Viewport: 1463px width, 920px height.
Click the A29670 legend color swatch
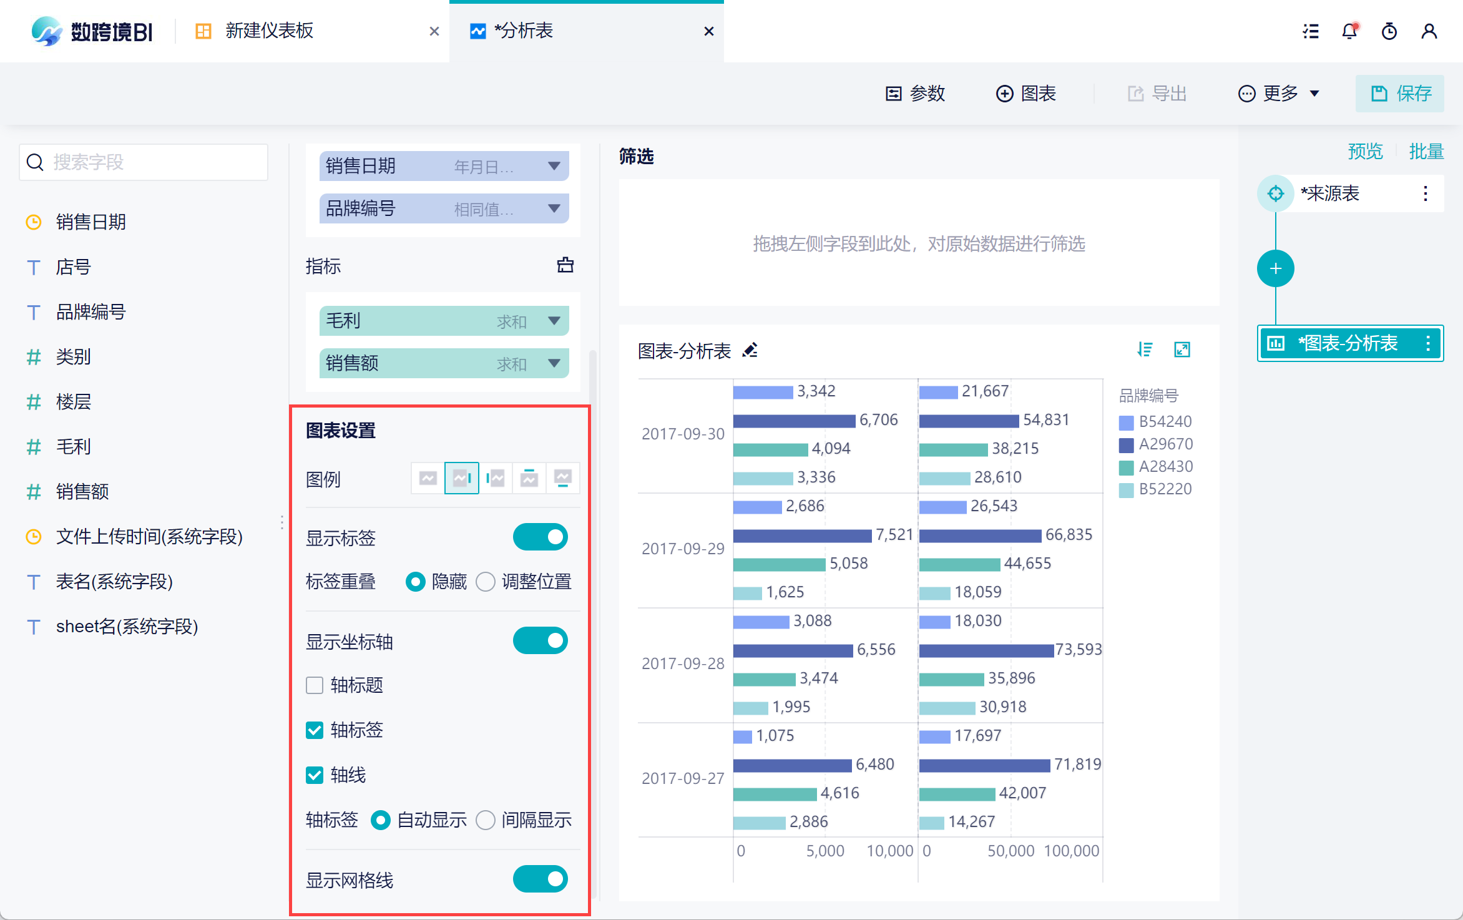click(x=1126, y=444)
